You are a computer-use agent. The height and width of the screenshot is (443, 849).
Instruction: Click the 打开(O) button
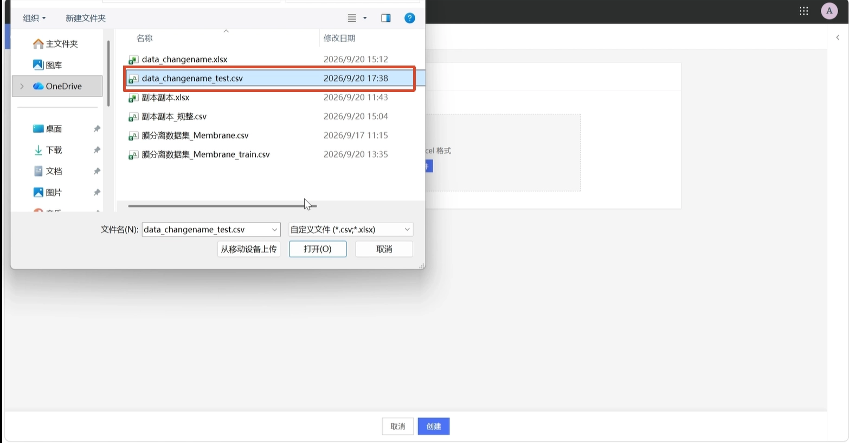click(318, 249)
